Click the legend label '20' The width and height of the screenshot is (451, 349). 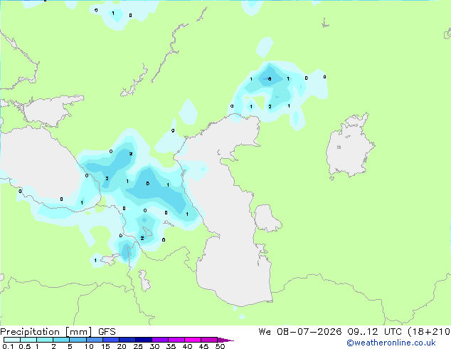coord(122,346)
